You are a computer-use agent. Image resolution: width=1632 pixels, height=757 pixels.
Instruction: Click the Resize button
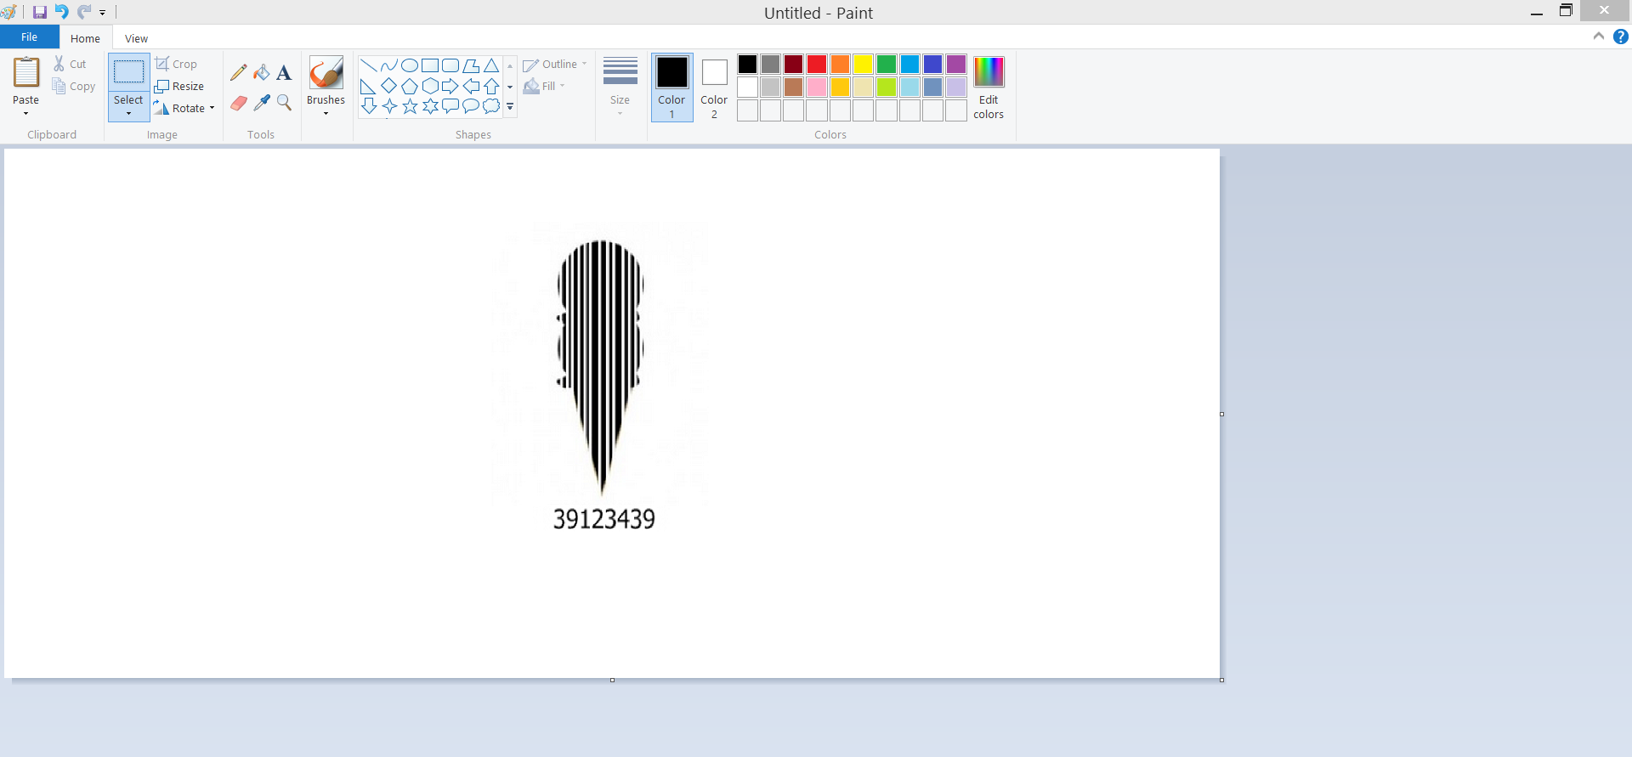pos(179,86)
